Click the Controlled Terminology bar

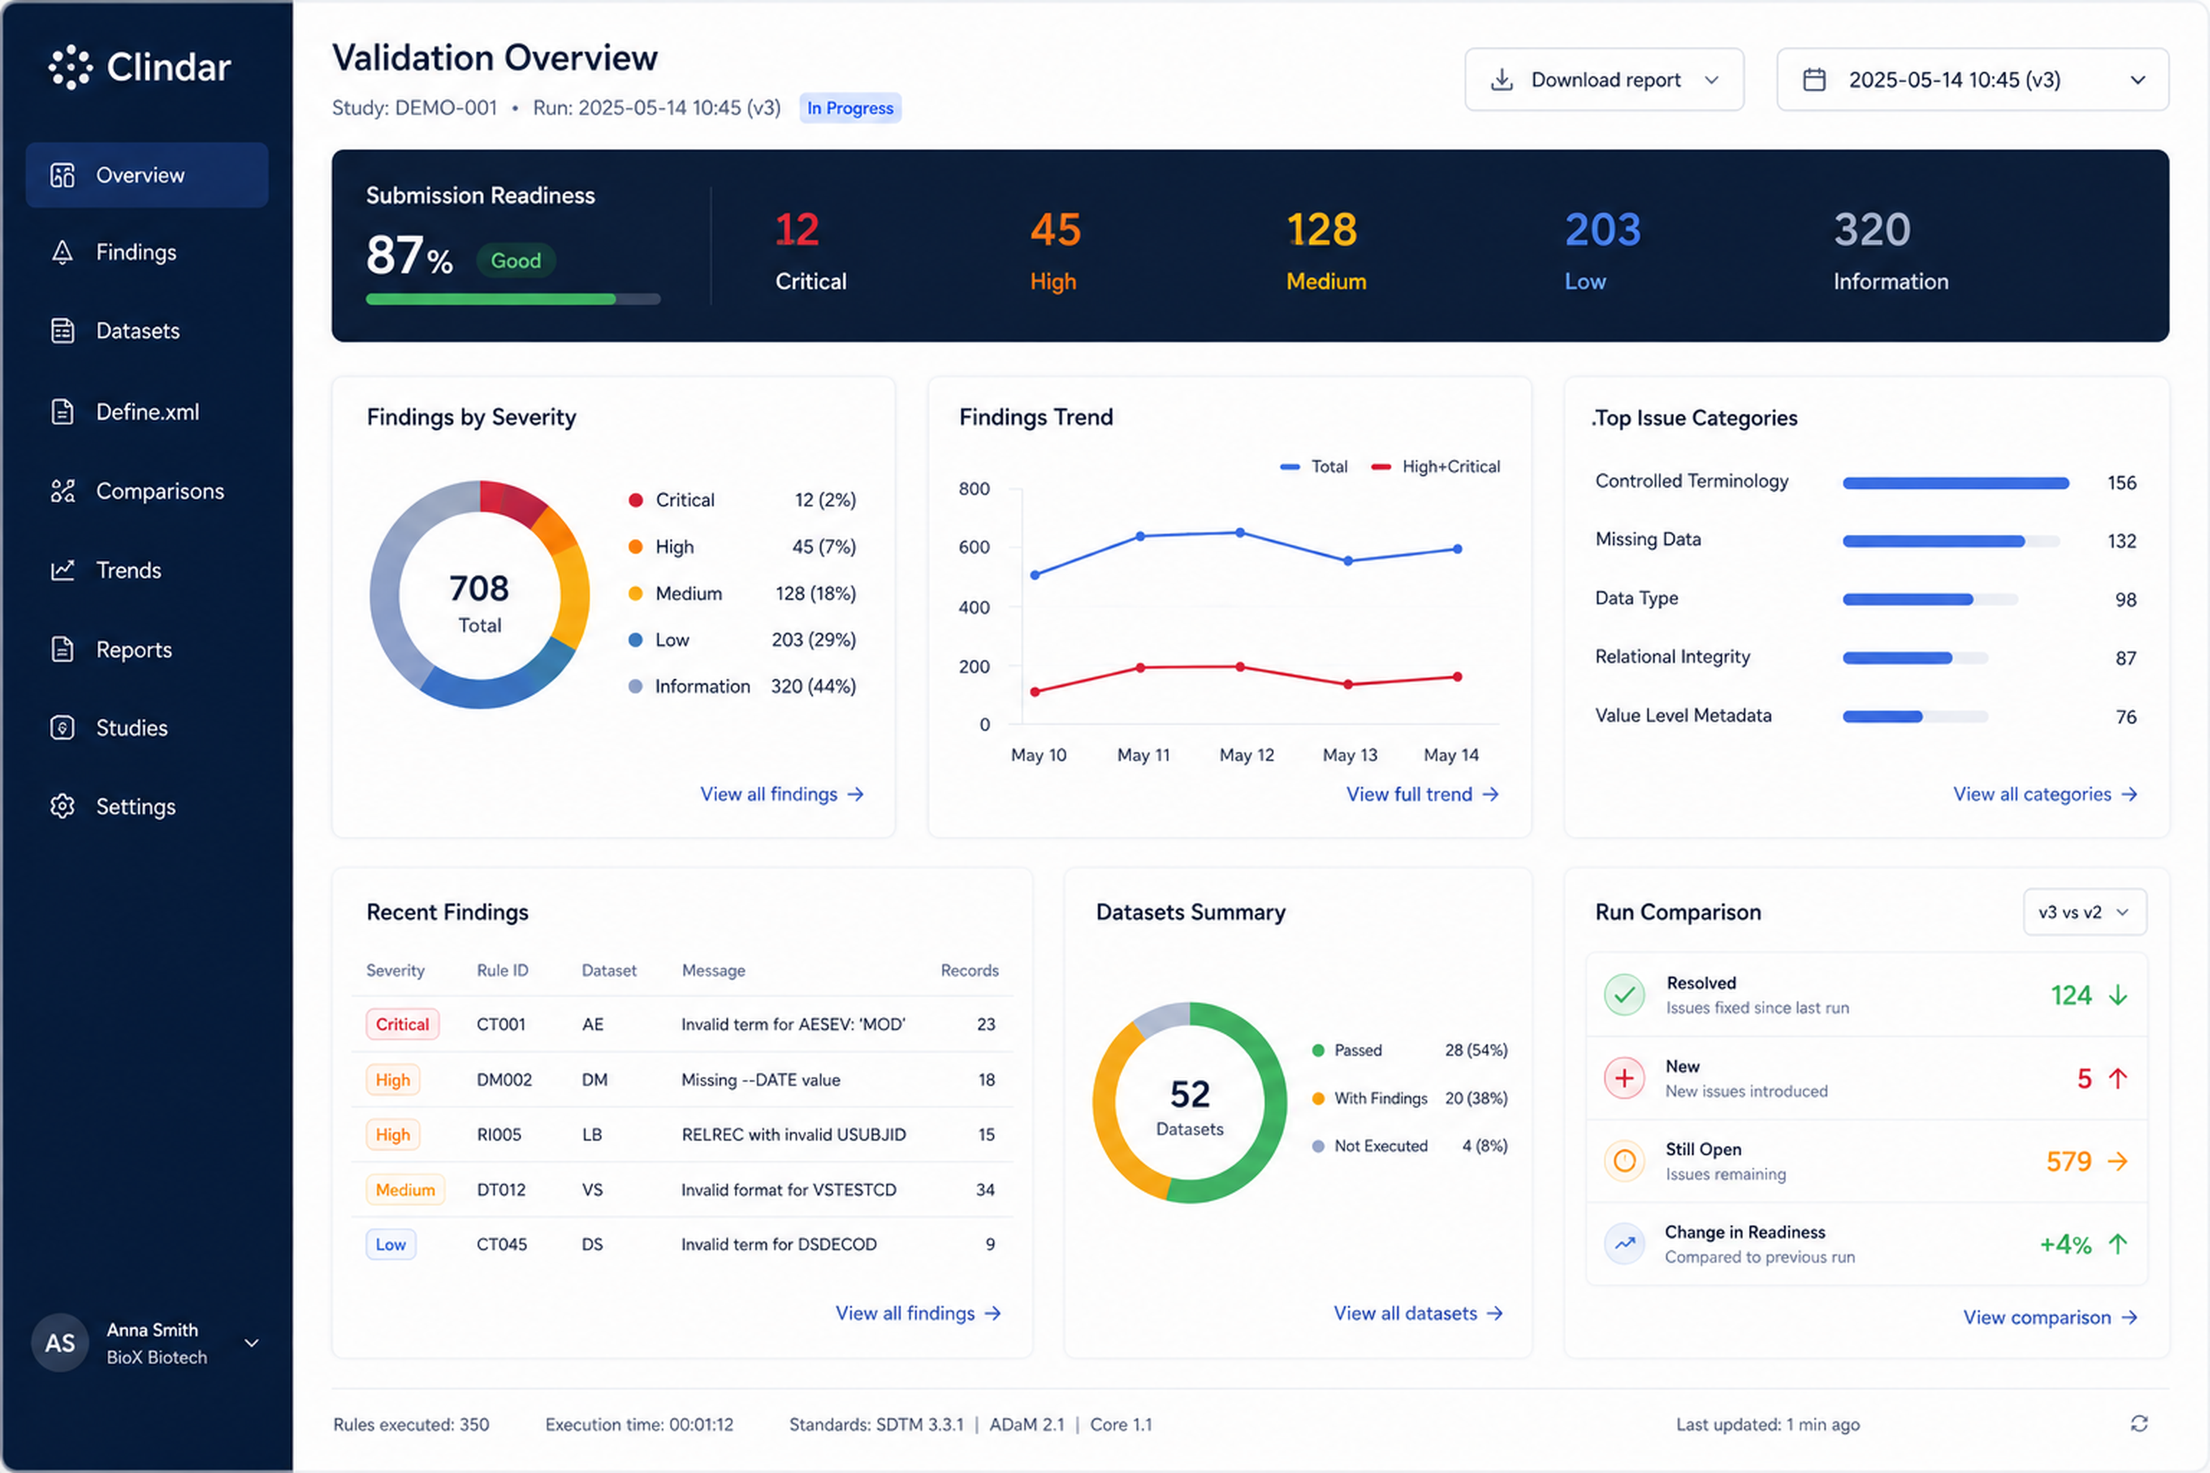click(x=1955, y=483)
